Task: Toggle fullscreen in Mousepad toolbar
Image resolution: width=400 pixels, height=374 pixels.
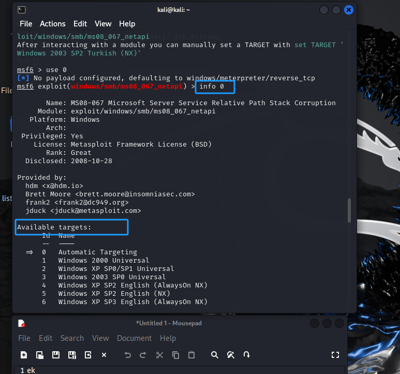Action: pos(335,355)
